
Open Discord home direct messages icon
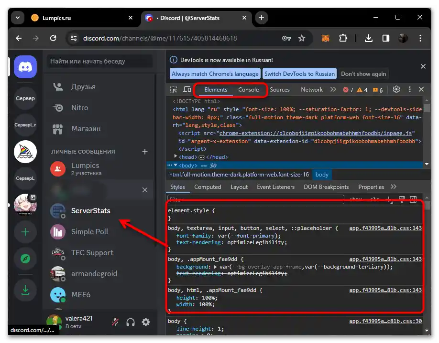coord(25,67)
